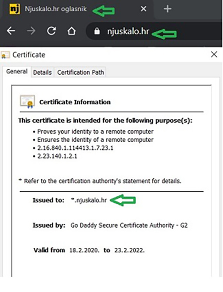This screenshot has width=223, height=292.
Task: Close the Njuskalo.hr oglasnik tab
Action: pyautogui.click(x=143, y=9)
